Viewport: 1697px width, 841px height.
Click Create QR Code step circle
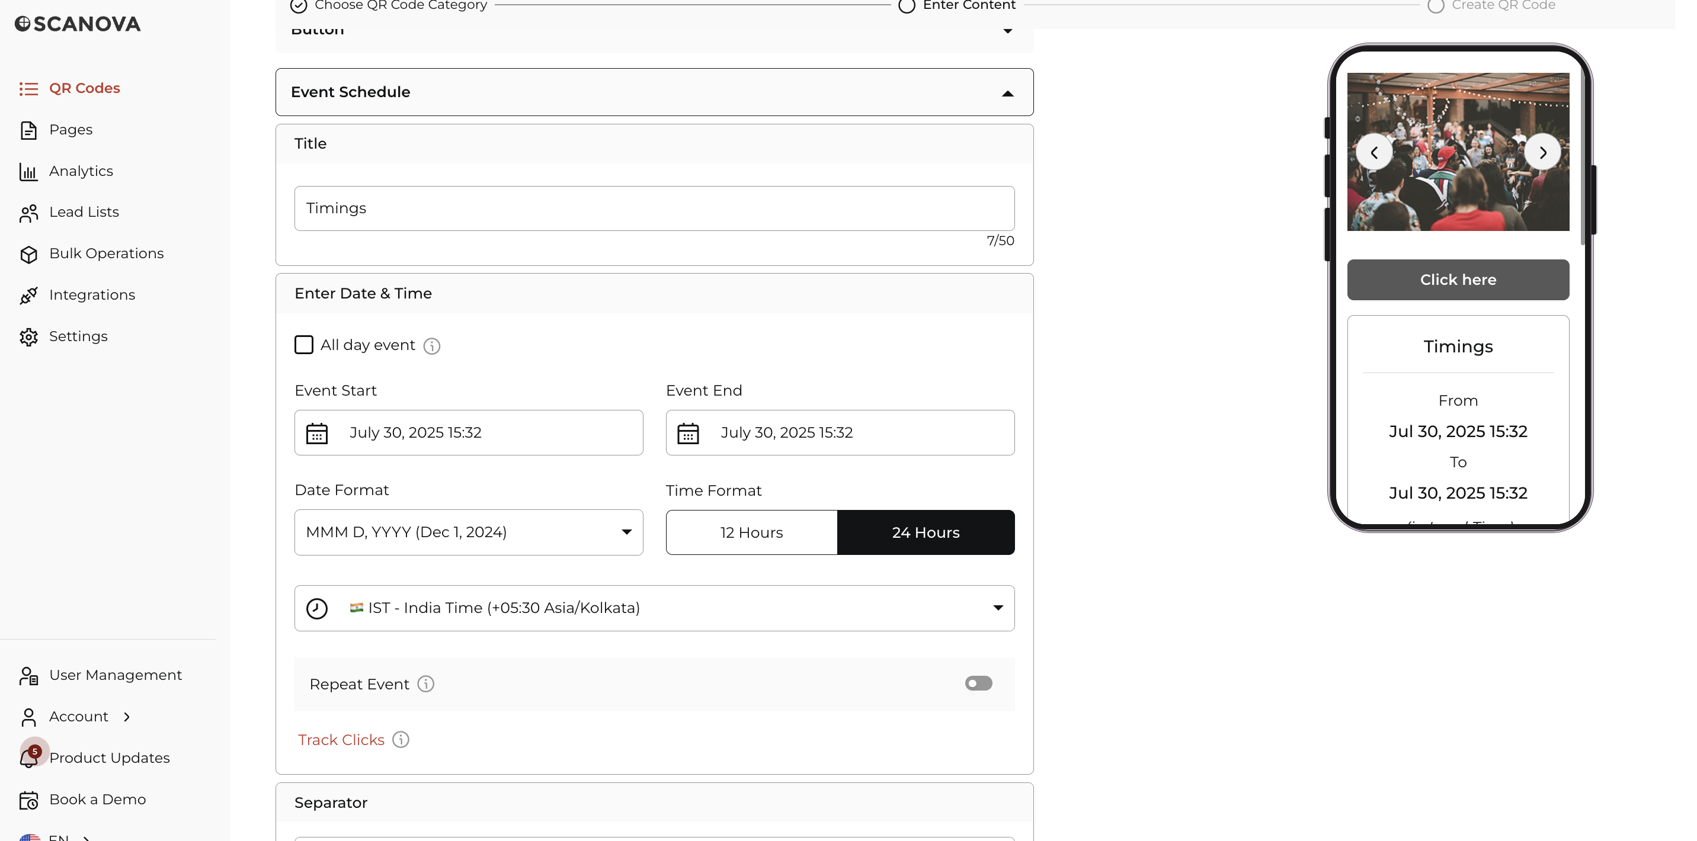pyautogui.click(x=1436, y=5)
